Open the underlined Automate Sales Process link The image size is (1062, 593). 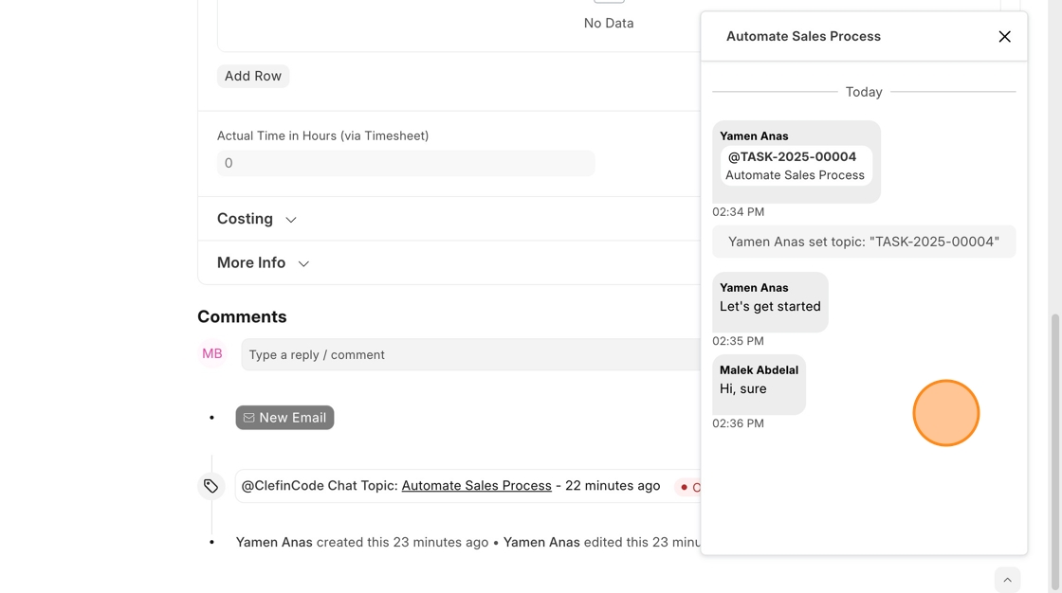point(476,486)
